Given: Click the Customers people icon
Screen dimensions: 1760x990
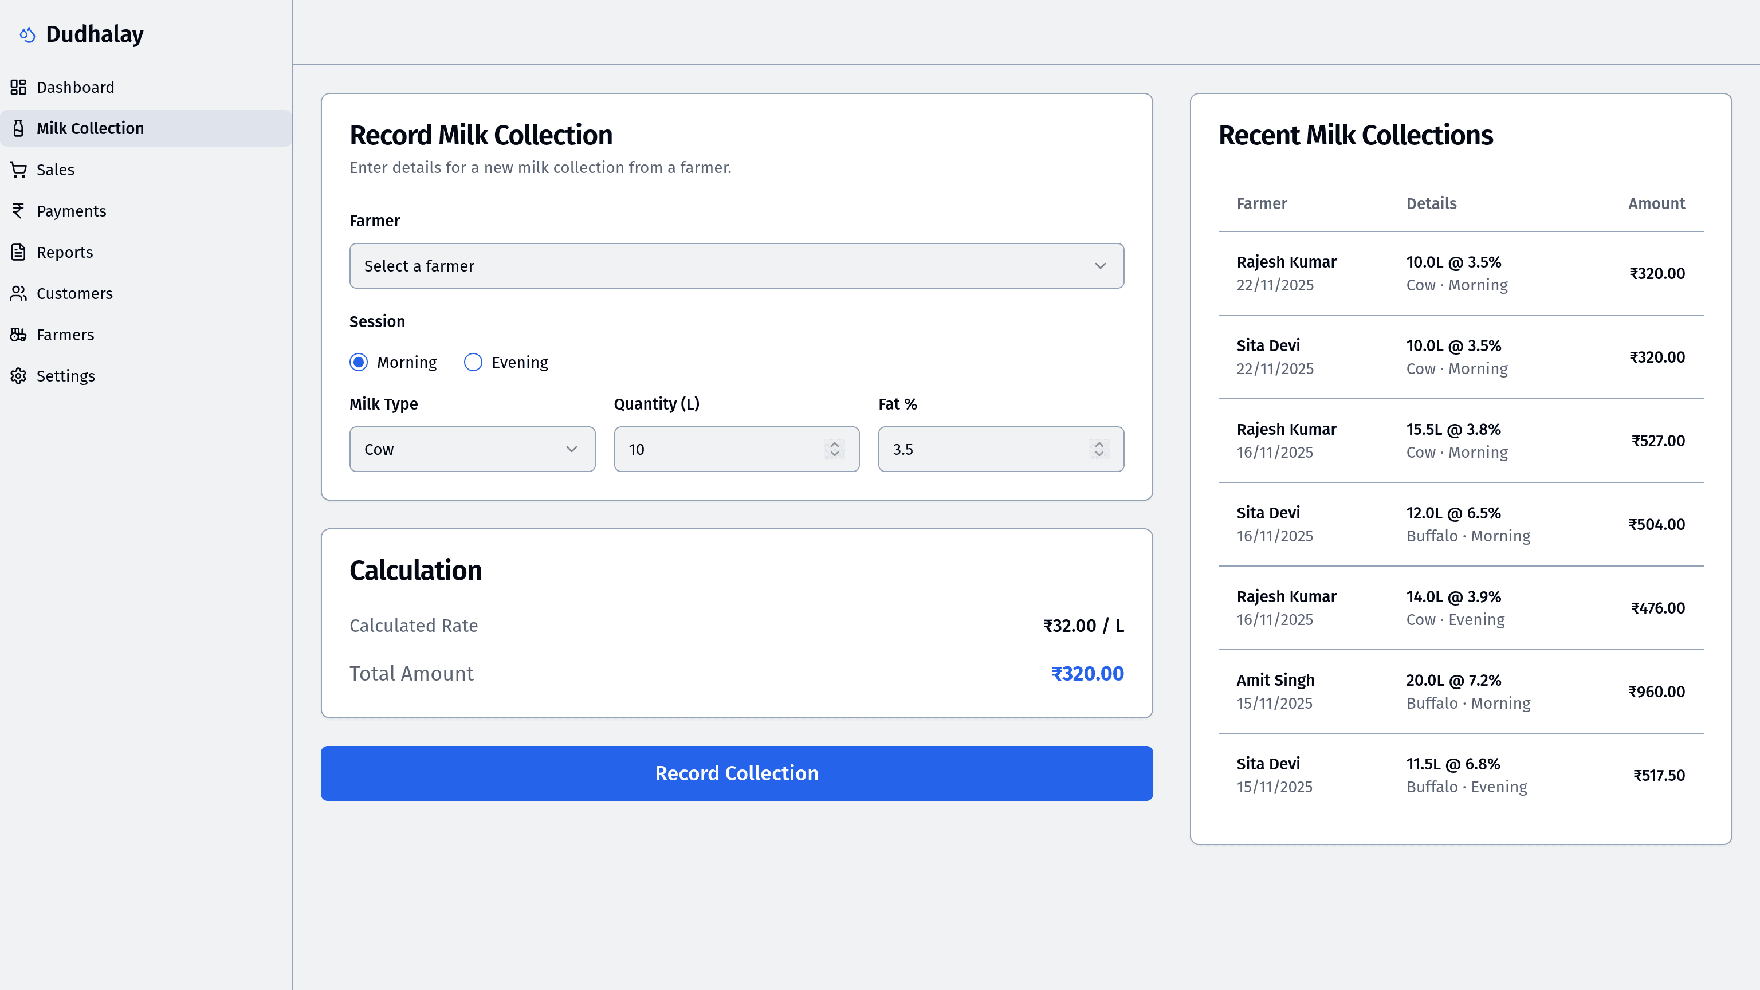Looking at the screenshot, I should point(18,293).
